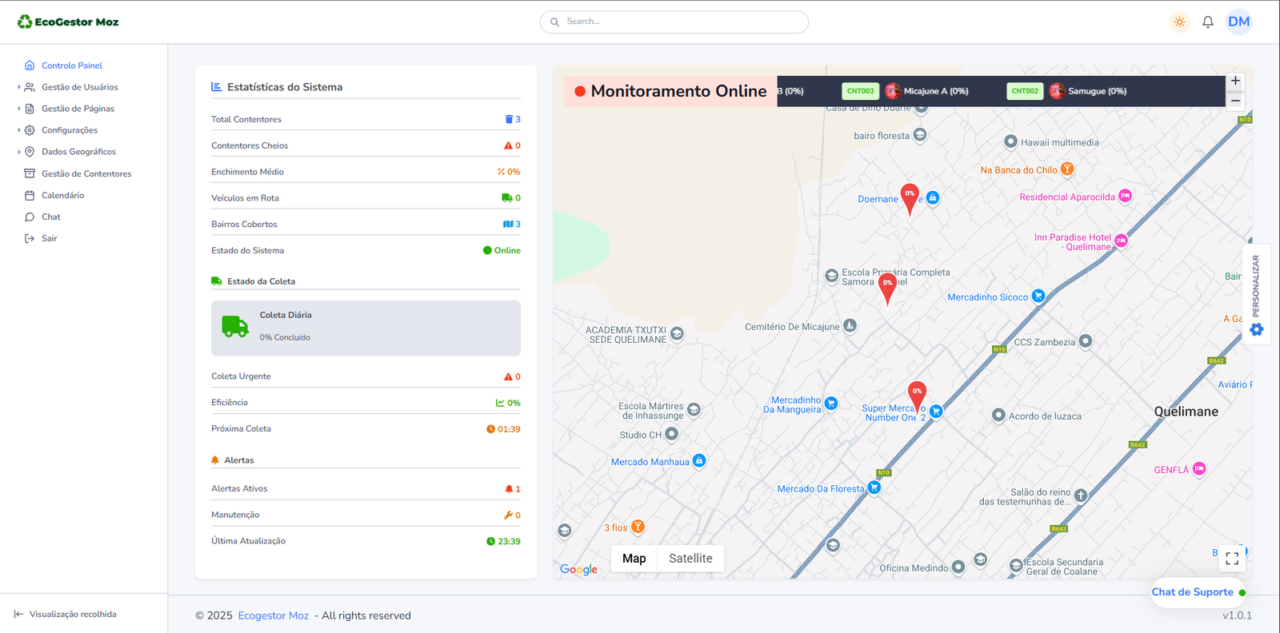Click the Micajune A ticker avatar
Screen dimensions: 1280x633
pos(893,91)
